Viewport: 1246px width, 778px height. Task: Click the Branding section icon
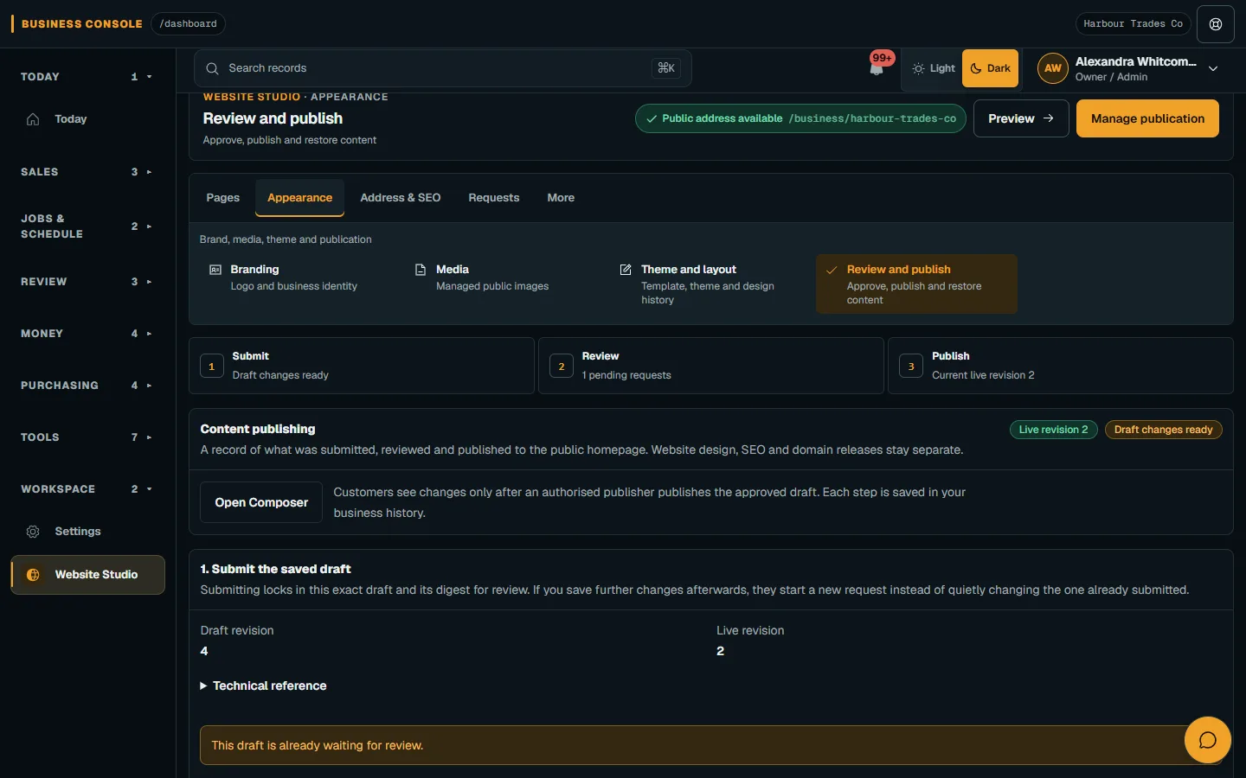click(x=215, y=270)
